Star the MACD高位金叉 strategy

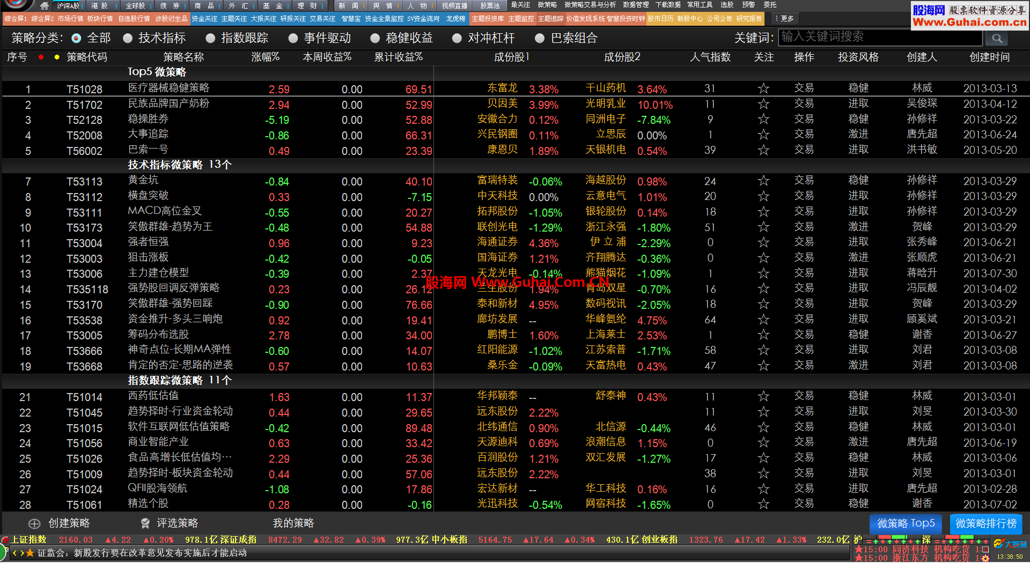click(763, 212)
